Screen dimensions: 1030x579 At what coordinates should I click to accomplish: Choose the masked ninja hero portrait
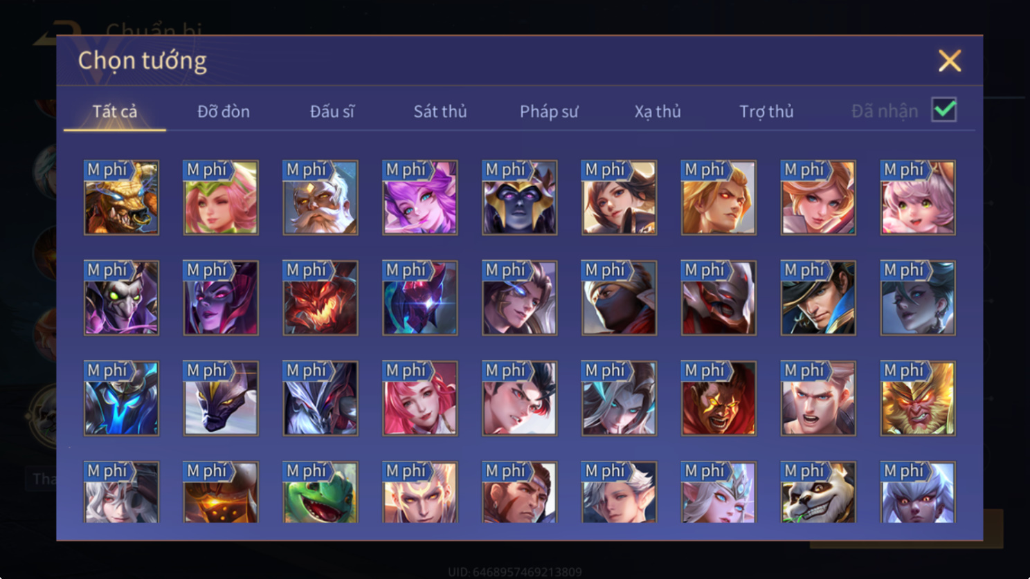click(x=619, y=298)
